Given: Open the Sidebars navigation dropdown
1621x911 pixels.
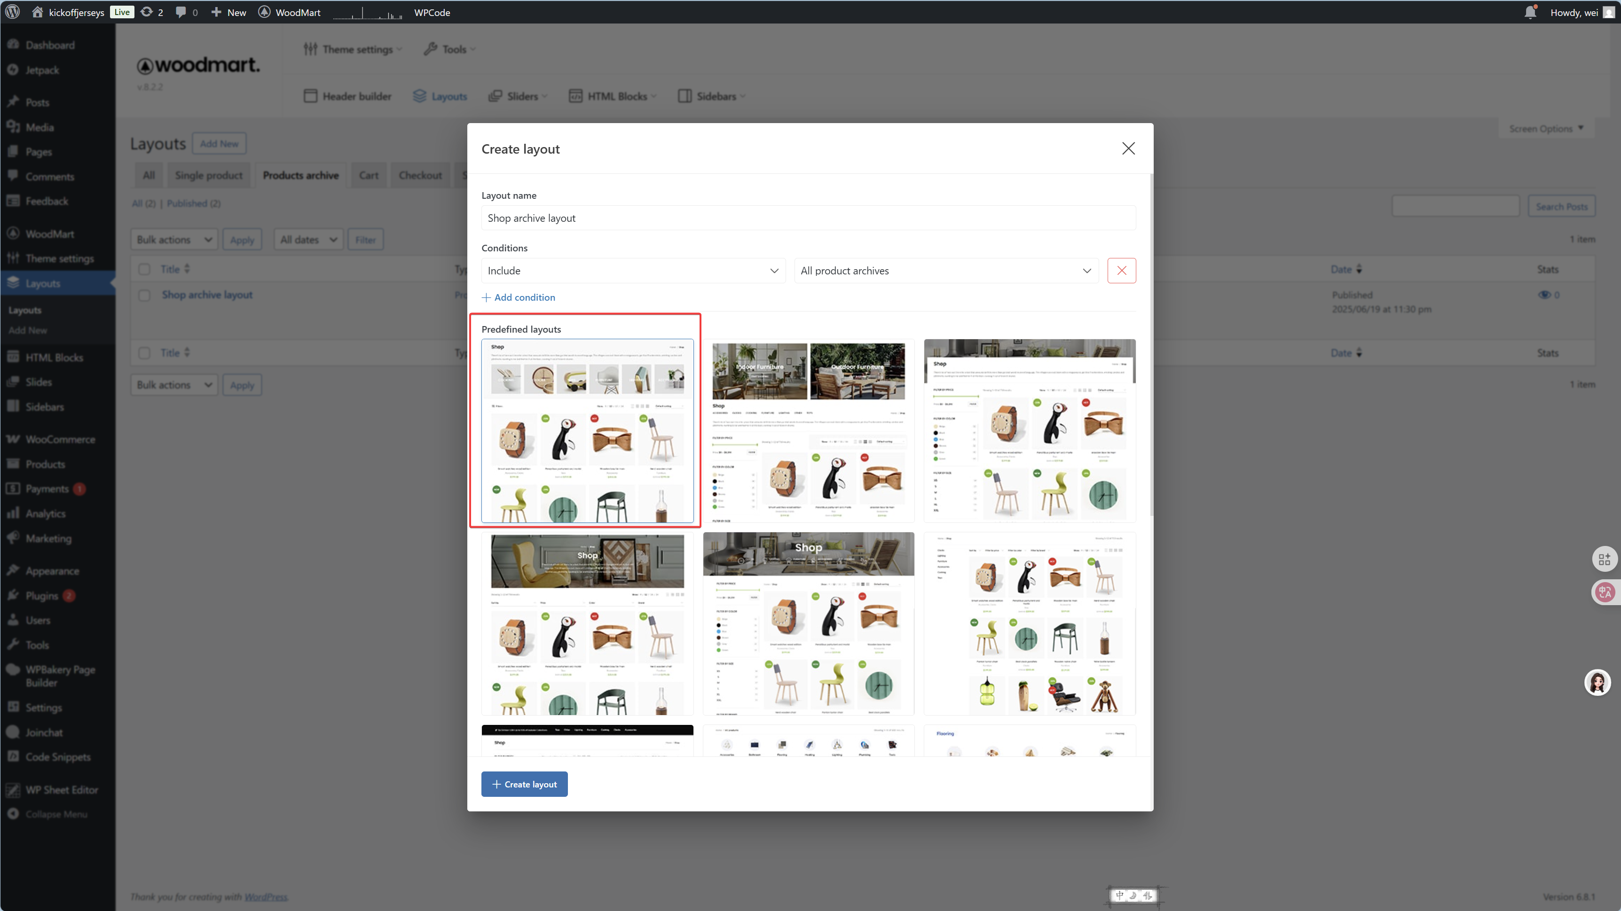Looking at the screenshot, I should [x=712, y=95].
